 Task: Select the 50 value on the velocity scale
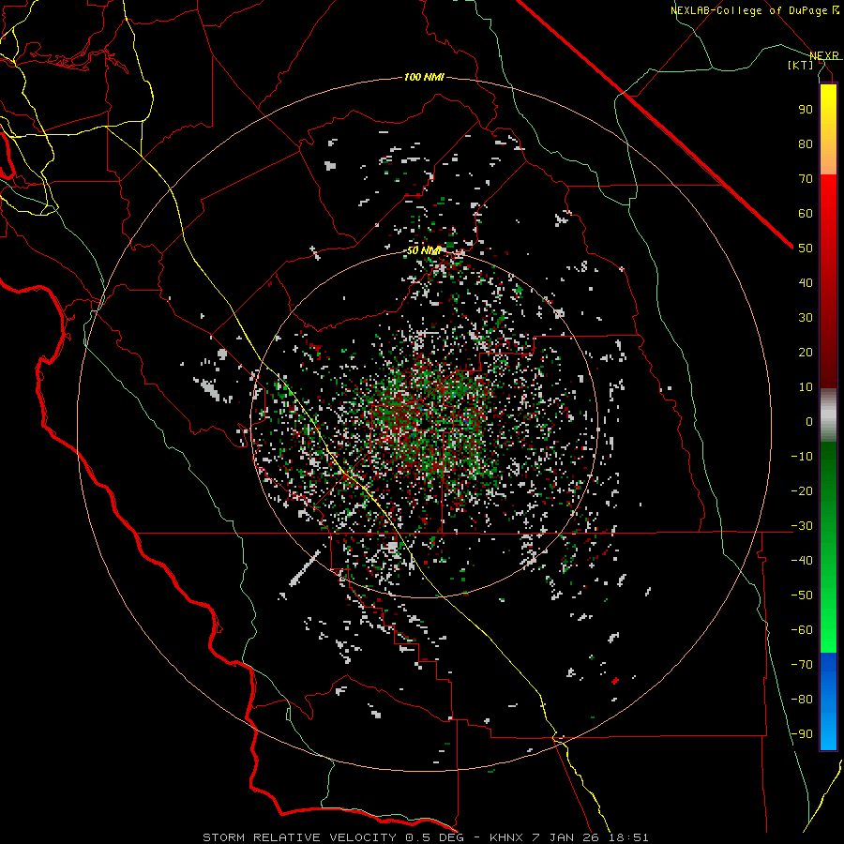[x=806, y=249]
